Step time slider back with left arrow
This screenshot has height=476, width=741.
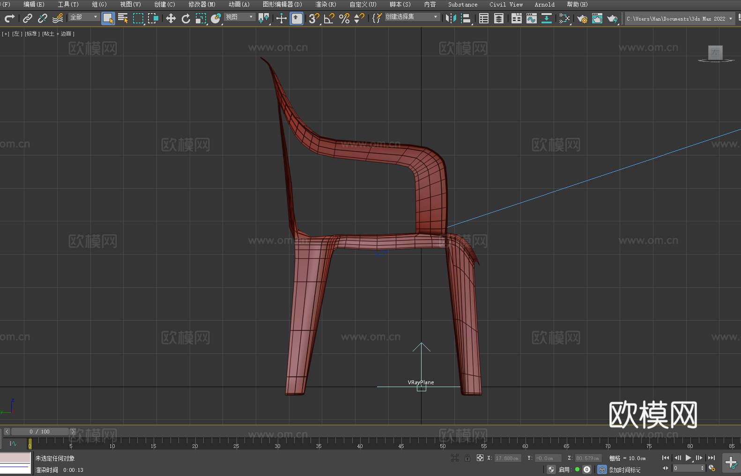[x=7, y=432]
